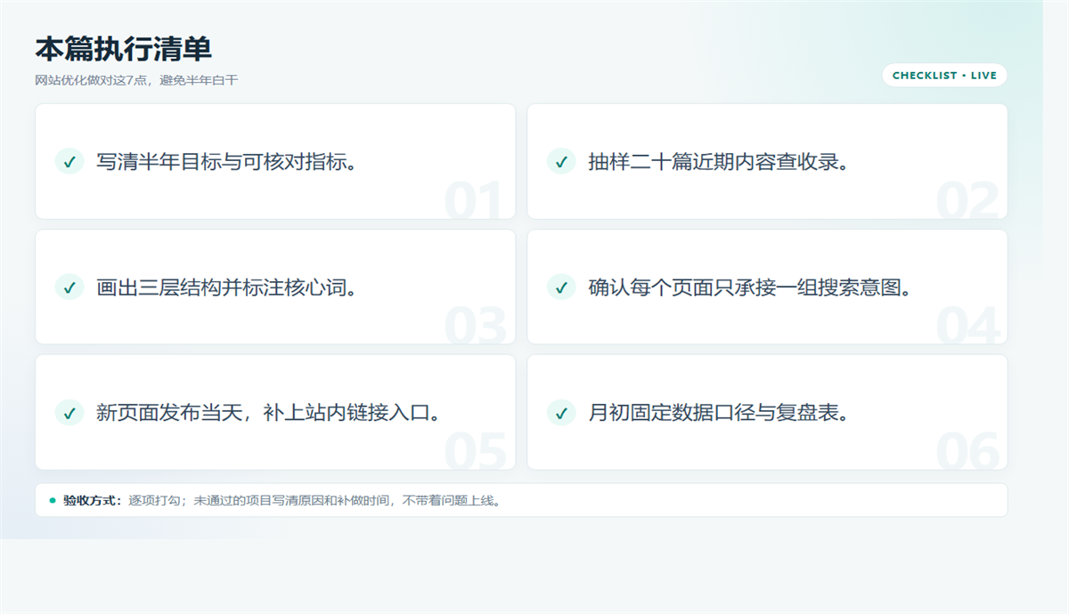This screenshot has width=1069, height=614.
Task: Click subtitle 网站优化做对这7点，避免半年白干
Action: click(137, 80)
